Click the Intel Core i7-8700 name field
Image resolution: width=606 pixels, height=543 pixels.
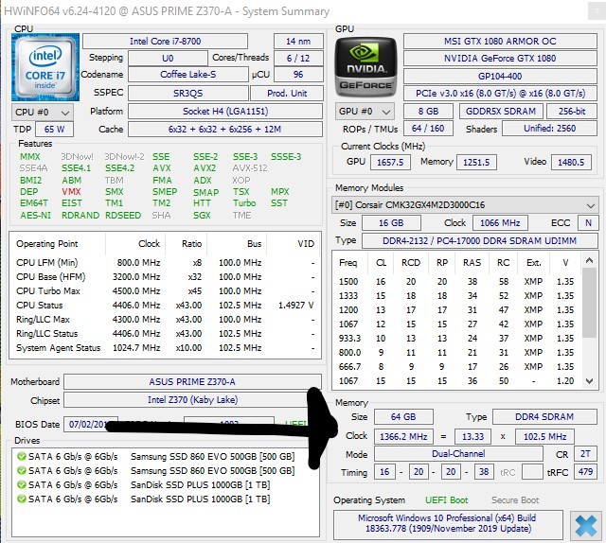[165, 42]
